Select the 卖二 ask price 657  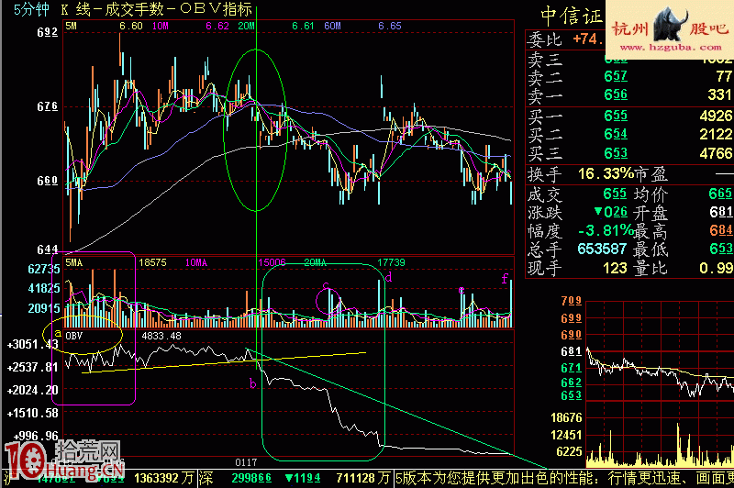[616, 76]
